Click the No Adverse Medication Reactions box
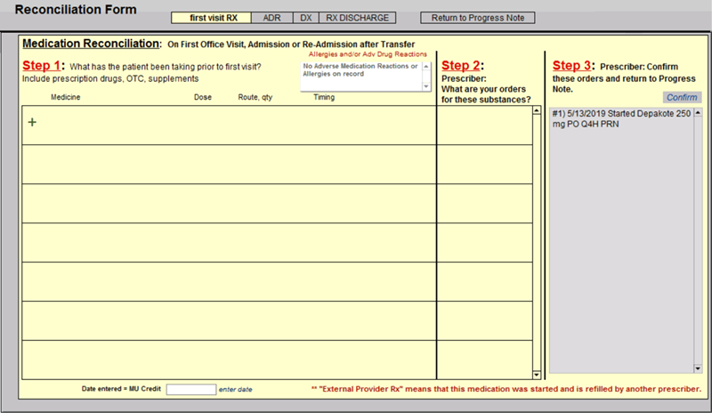 pyautogui.click(x=360, y=75)
